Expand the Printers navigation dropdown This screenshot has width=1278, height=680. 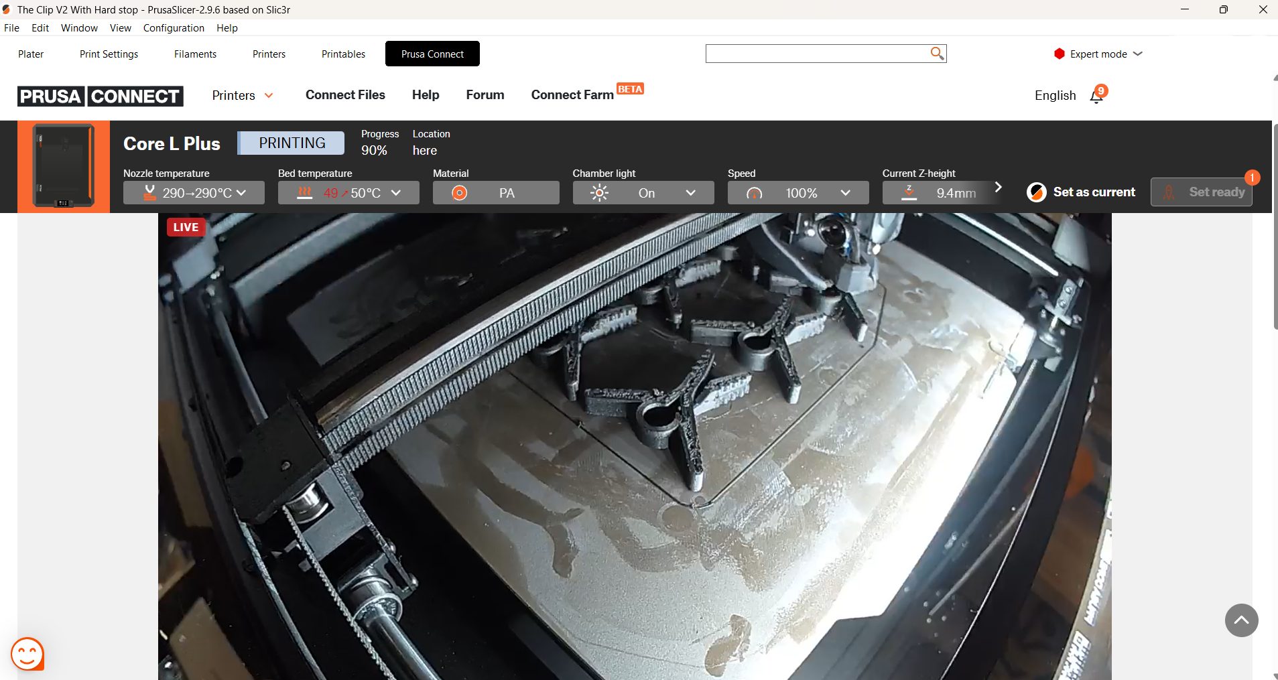243,95
